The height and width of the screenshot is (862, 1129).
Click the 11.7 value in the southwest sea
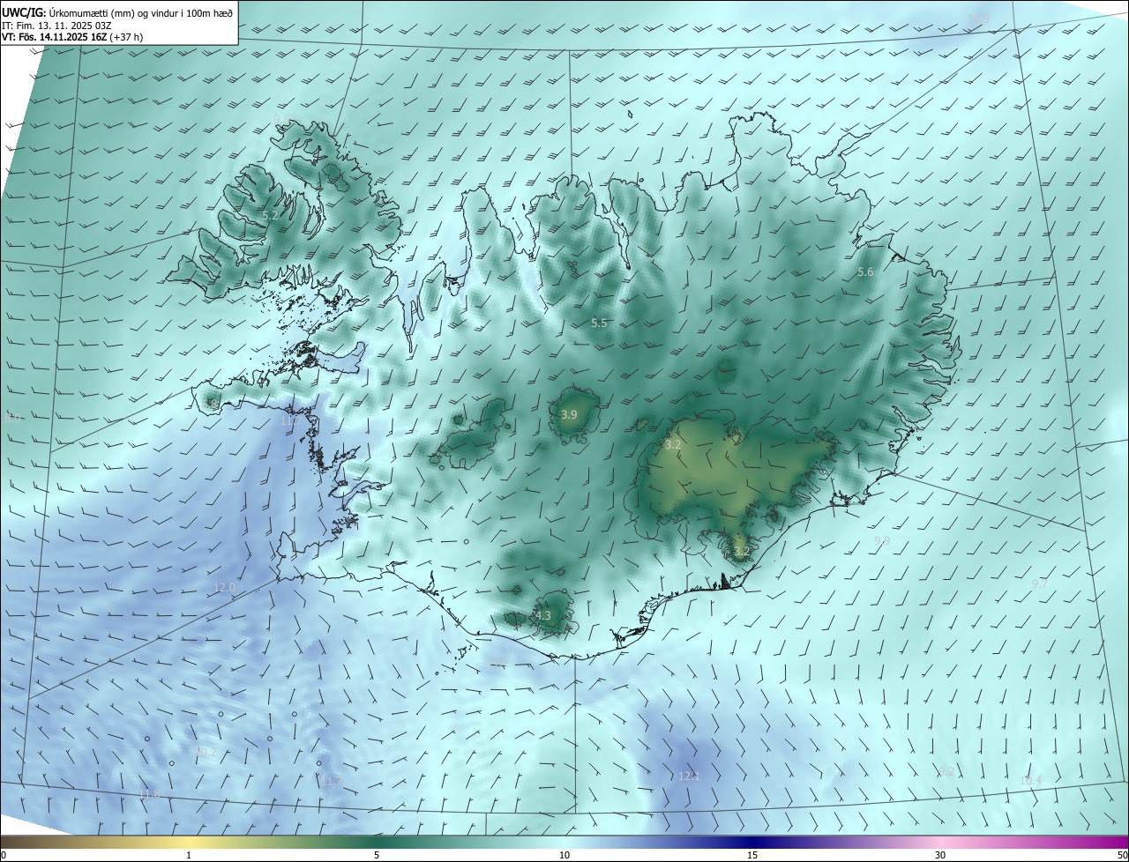[x=331, y=782]
